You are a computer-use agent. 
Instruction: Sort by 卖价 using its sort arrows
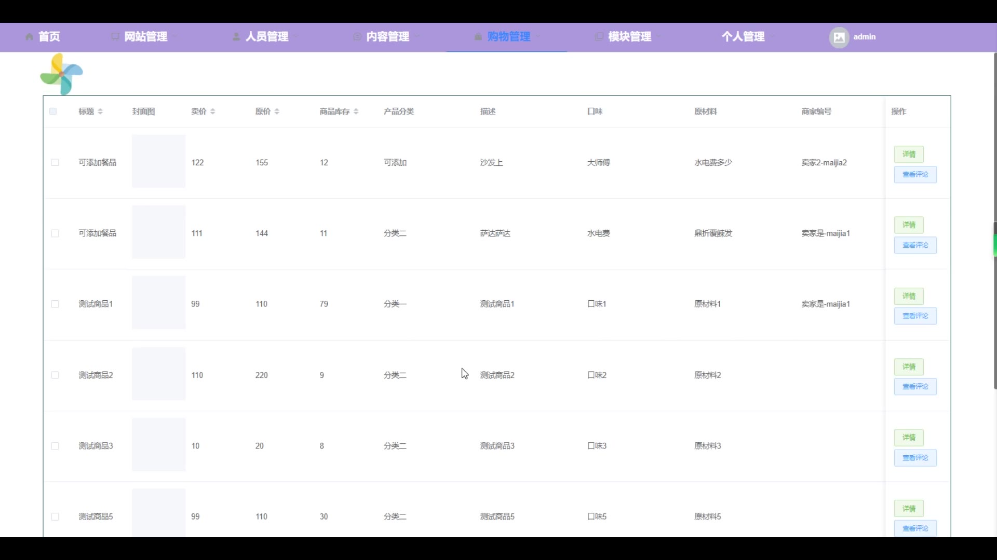(x=212, y=111)
